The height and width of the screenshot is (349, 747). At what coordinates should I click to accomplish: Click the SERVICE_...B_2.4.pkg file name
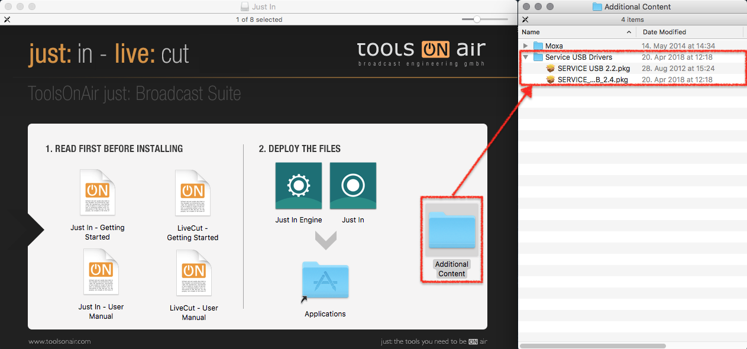[593, 80]
